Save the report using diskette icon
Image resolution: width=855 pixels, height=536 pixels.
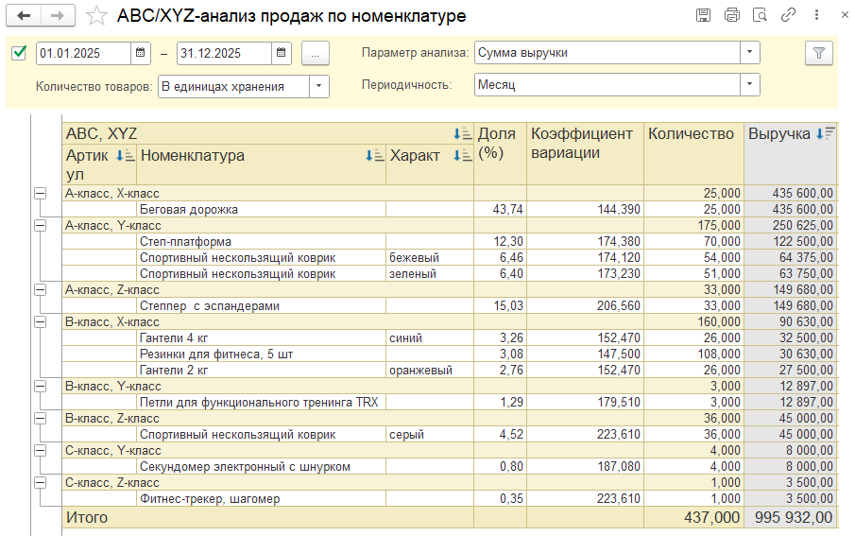click(703, 15)
